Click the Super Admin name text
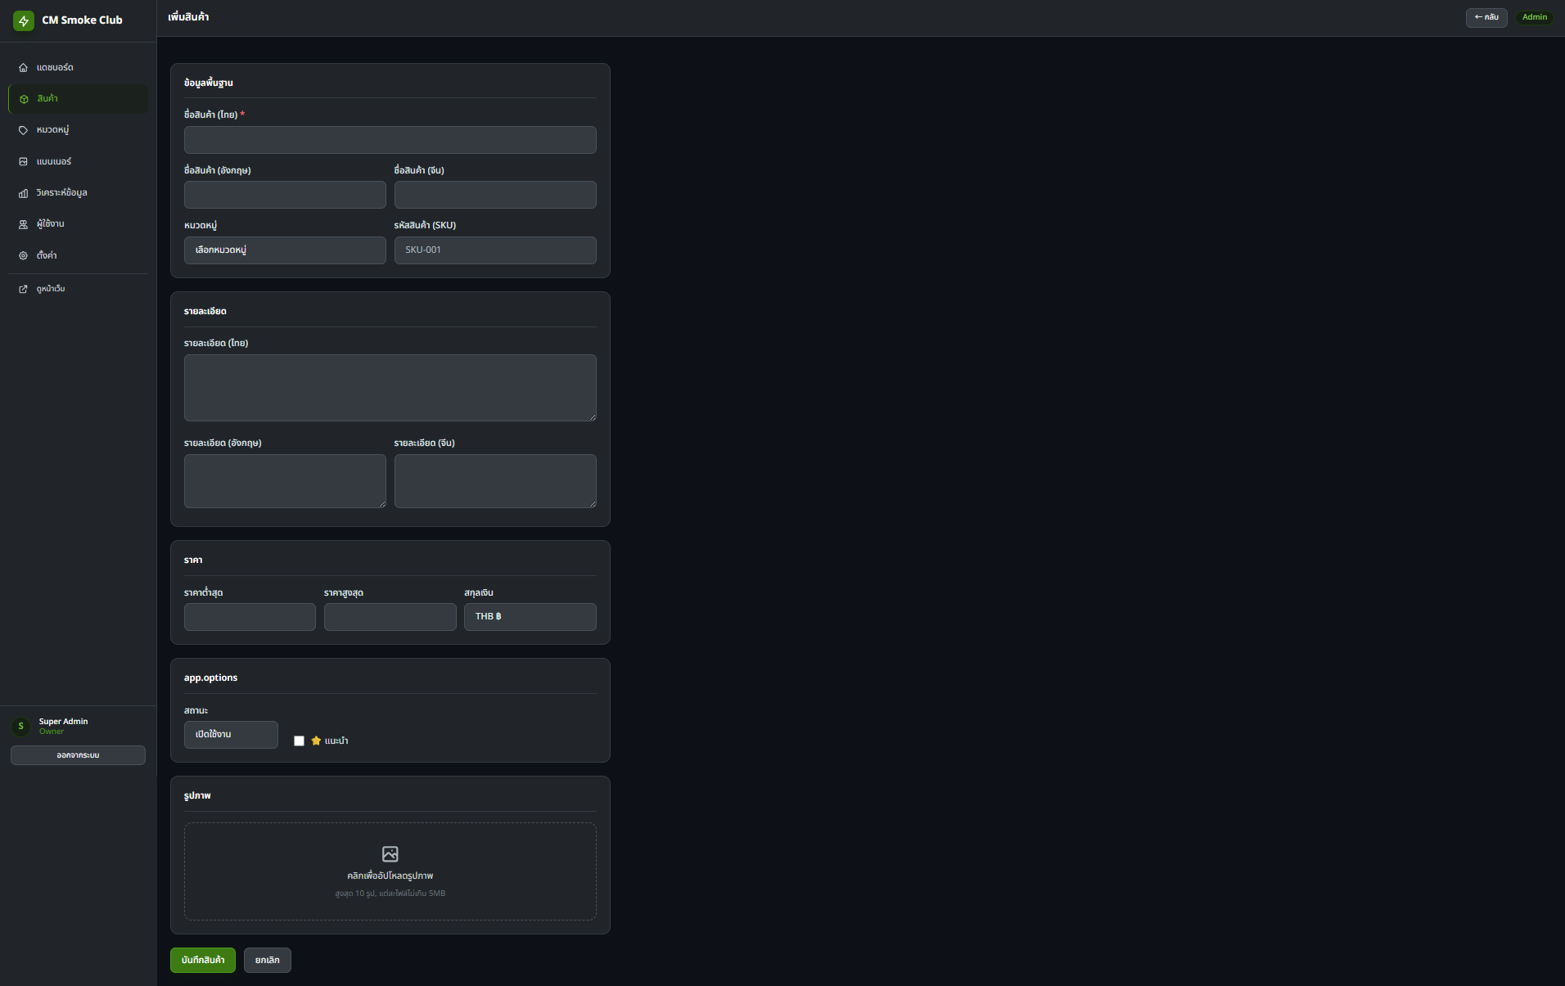Viewport: 1565px width, 986px height. click(x=63, y=721)
